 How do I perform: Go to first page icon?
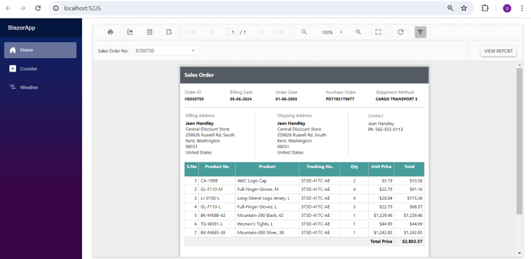[x=191, y=32]
